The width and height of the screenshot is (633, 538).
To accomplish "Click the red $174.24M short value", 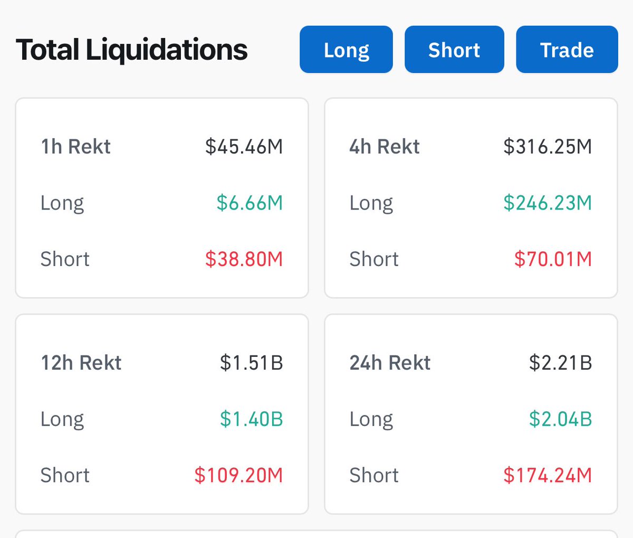I will click(x=548, y=475).
